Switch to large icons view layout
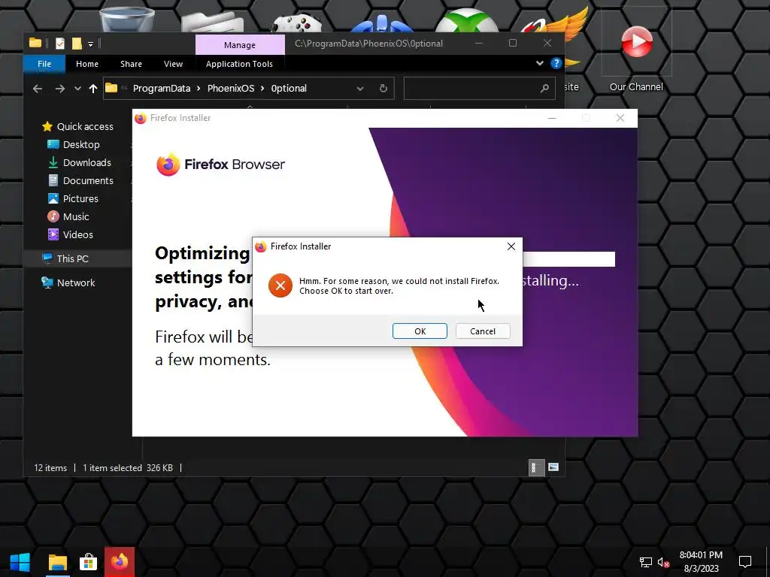Screen dimensions: 770x577 [553, 467]
